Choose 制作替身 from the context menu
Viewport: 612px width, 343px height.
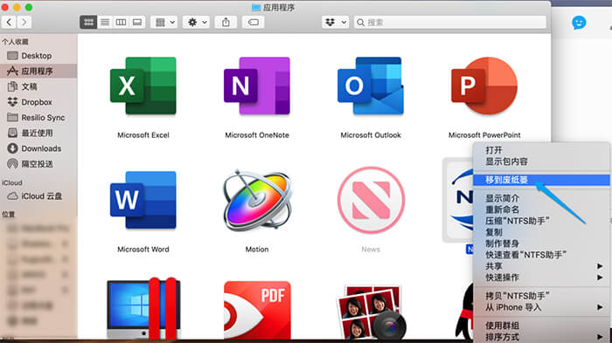tap(541, 244)
